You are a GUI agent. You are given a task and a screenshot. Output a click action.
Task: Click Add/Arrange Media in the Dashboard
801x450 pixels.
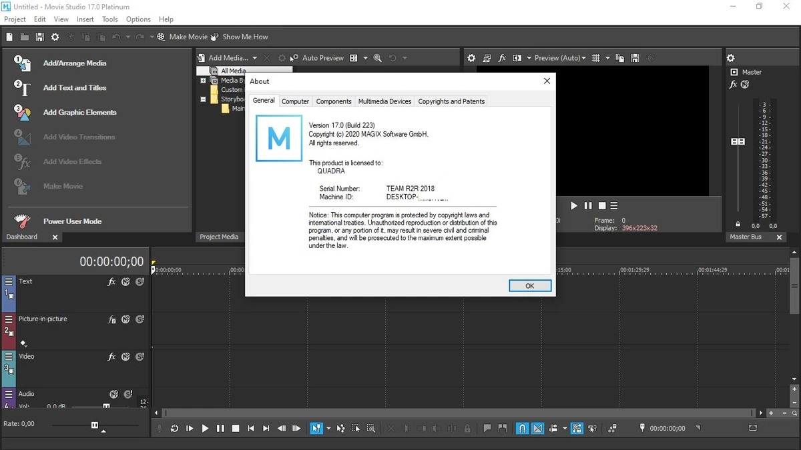74,63
